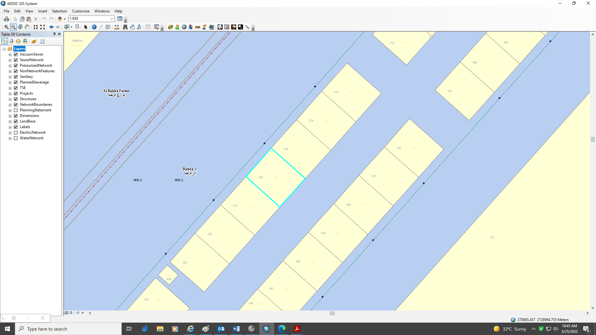
Task: Activate the Pan hand tool
Action: 27,27
